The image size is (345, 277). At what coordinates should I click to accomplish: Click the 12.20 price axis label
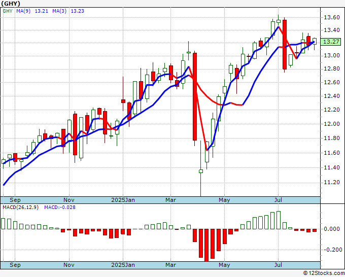[x=332, y=110]
